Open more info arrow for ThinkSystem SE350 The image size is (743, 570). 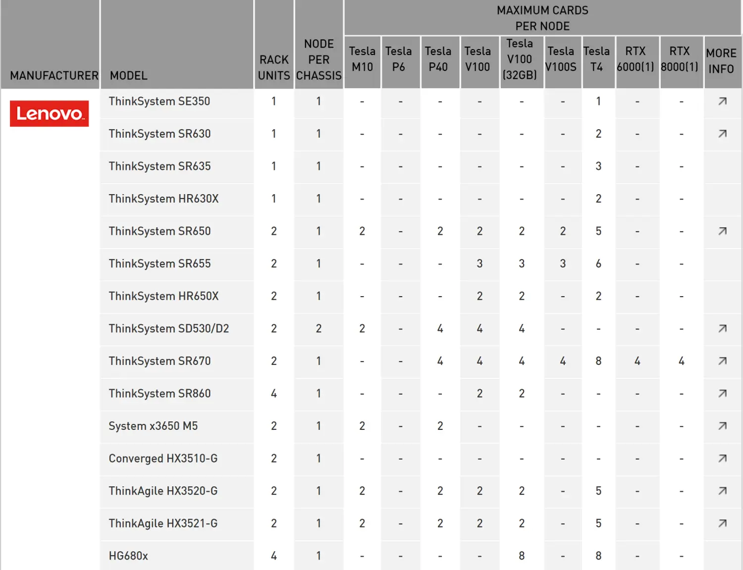click(723, 102)
